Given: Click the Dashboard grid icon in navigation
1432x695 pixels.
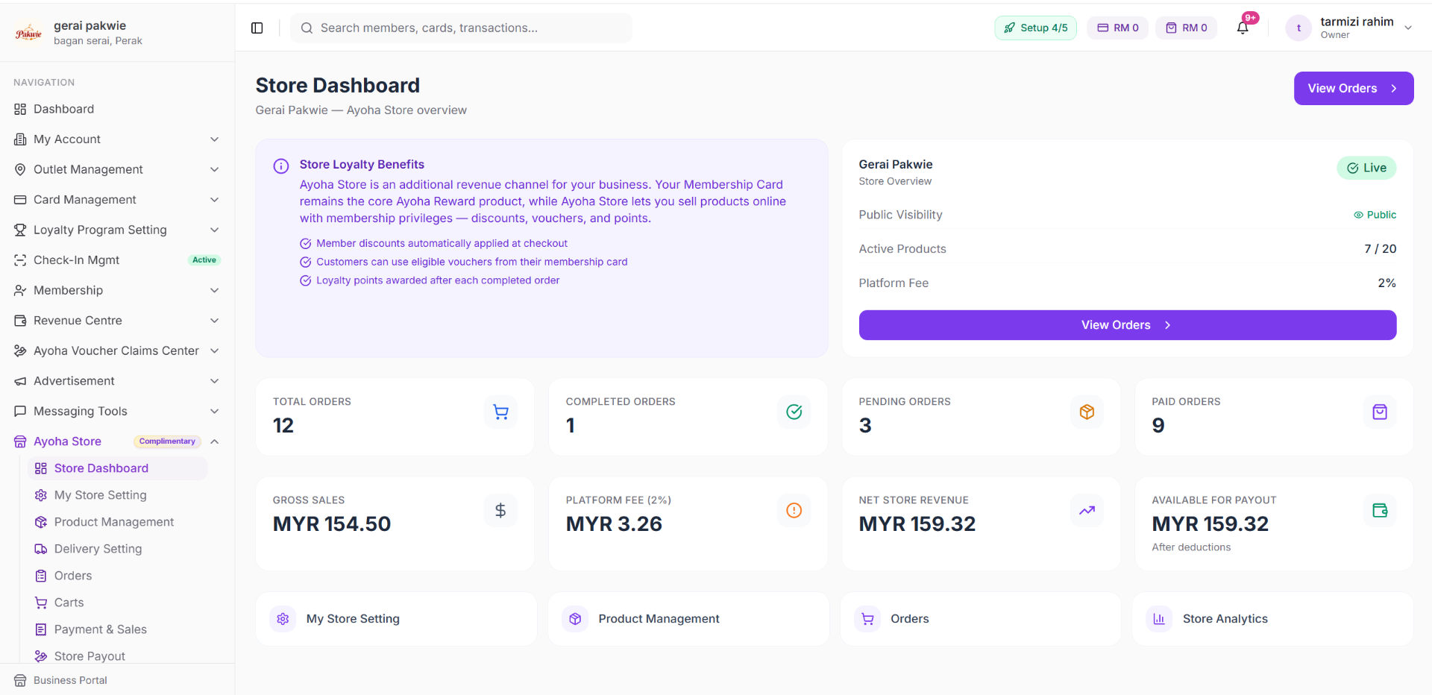Looking at the screenshot, I should 20,109.
